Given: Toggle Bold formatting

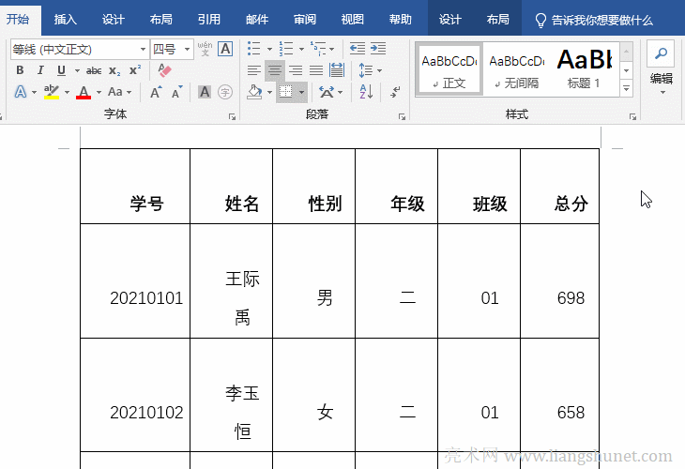Looking at the screenshot, I should [20, 70].
